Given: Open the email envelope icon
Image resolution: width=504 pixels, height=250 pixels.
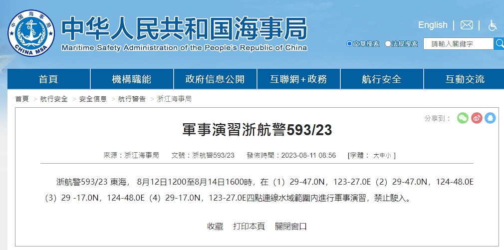Looking at the screenshot, I should coord(467,25).
